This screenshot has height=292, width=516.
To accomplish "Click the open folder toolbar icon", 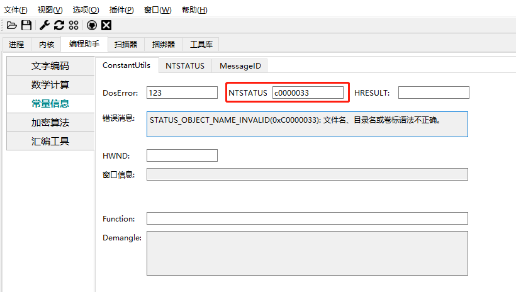I will click(x=11, y=25).
